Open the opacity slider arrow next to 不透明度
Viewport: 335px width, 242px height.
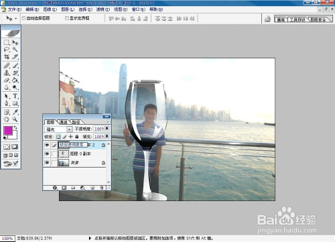point(107,129)
